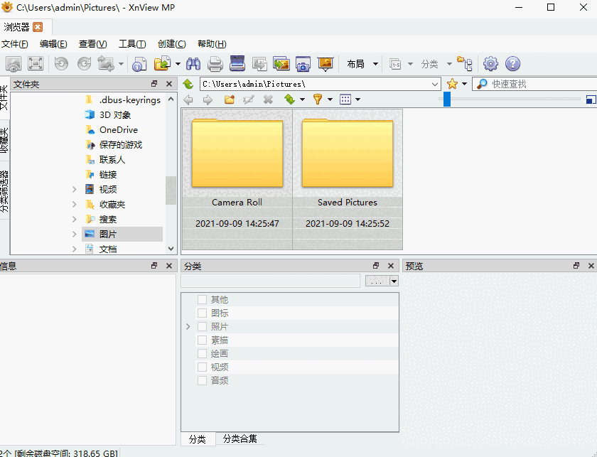Switch to the 分类合集 tab

[x=241, y=439]
